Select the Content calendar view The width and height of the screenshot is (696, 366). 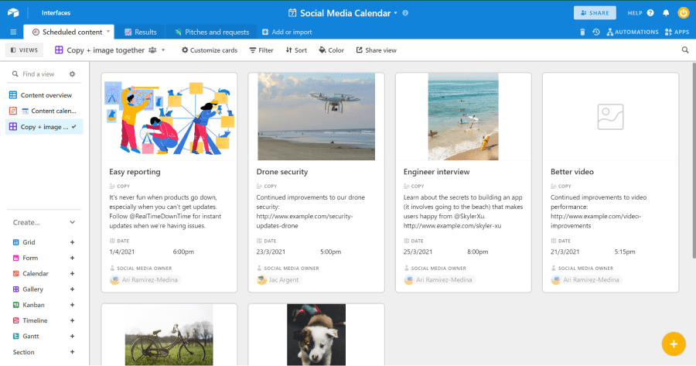click(x=43, y=111)
